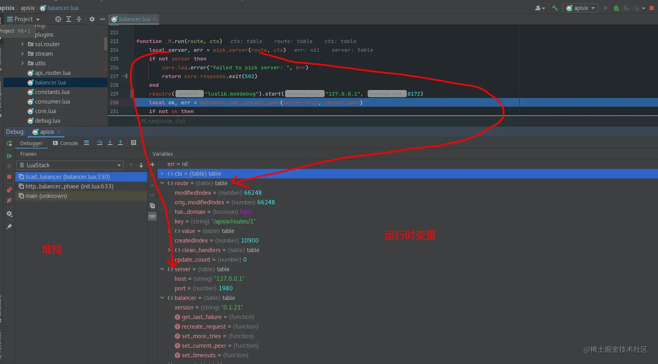Click the Evaluate Expression calculator icon
Image resolution: width=658 pixels, height=364 pixels.
(x=134, y=143)
